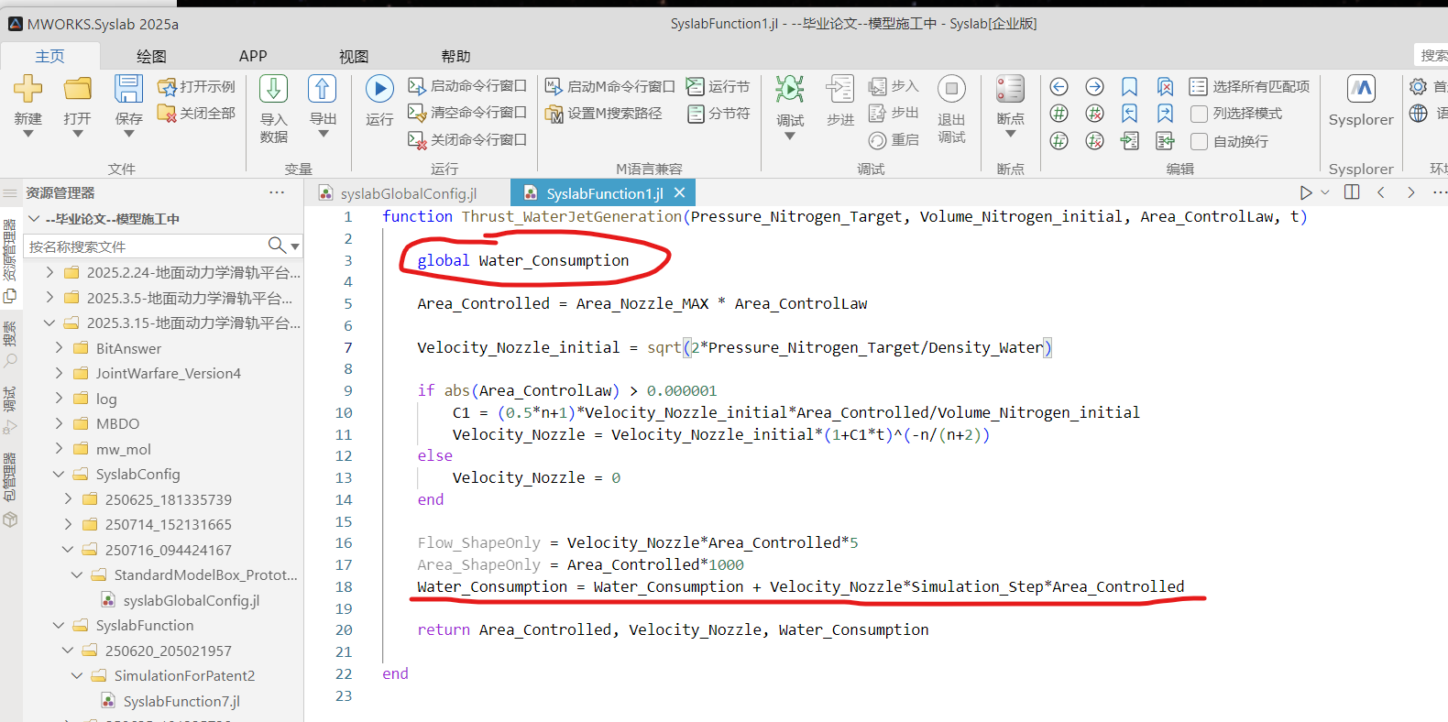Click 清空命令行窗口
Image resolution: width=1448 pixels, height=722 pixels.
point(467,112)
